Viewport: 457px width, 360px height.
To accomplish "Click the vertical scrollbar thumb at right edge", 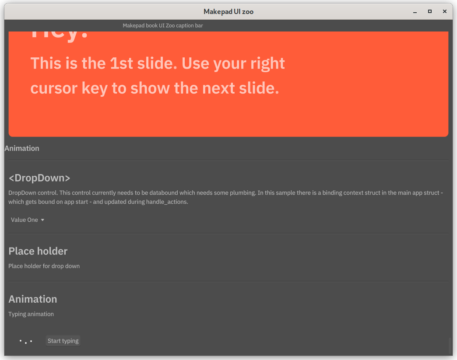I will pyautogui.click(x=450, y=346).
